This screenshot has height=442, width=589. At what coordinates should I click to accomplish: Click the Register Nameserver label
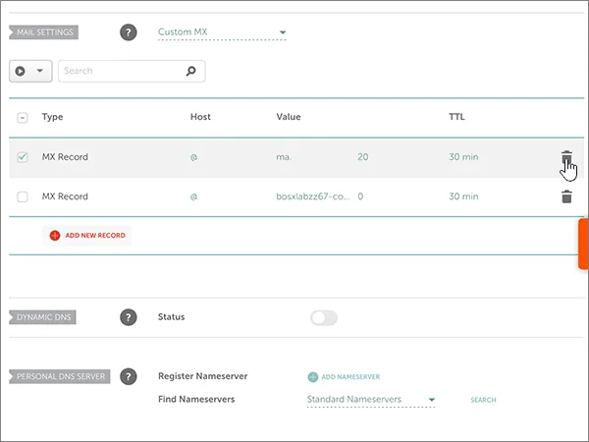203,376
